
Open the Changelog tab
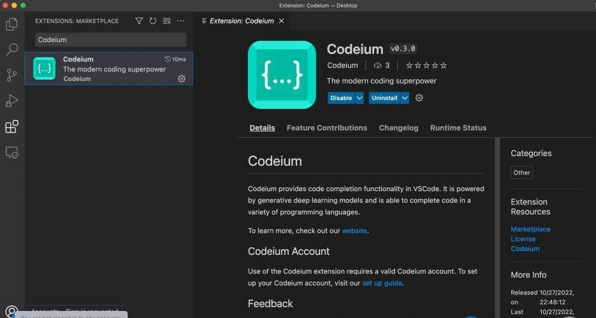click(x=398, y=127)
